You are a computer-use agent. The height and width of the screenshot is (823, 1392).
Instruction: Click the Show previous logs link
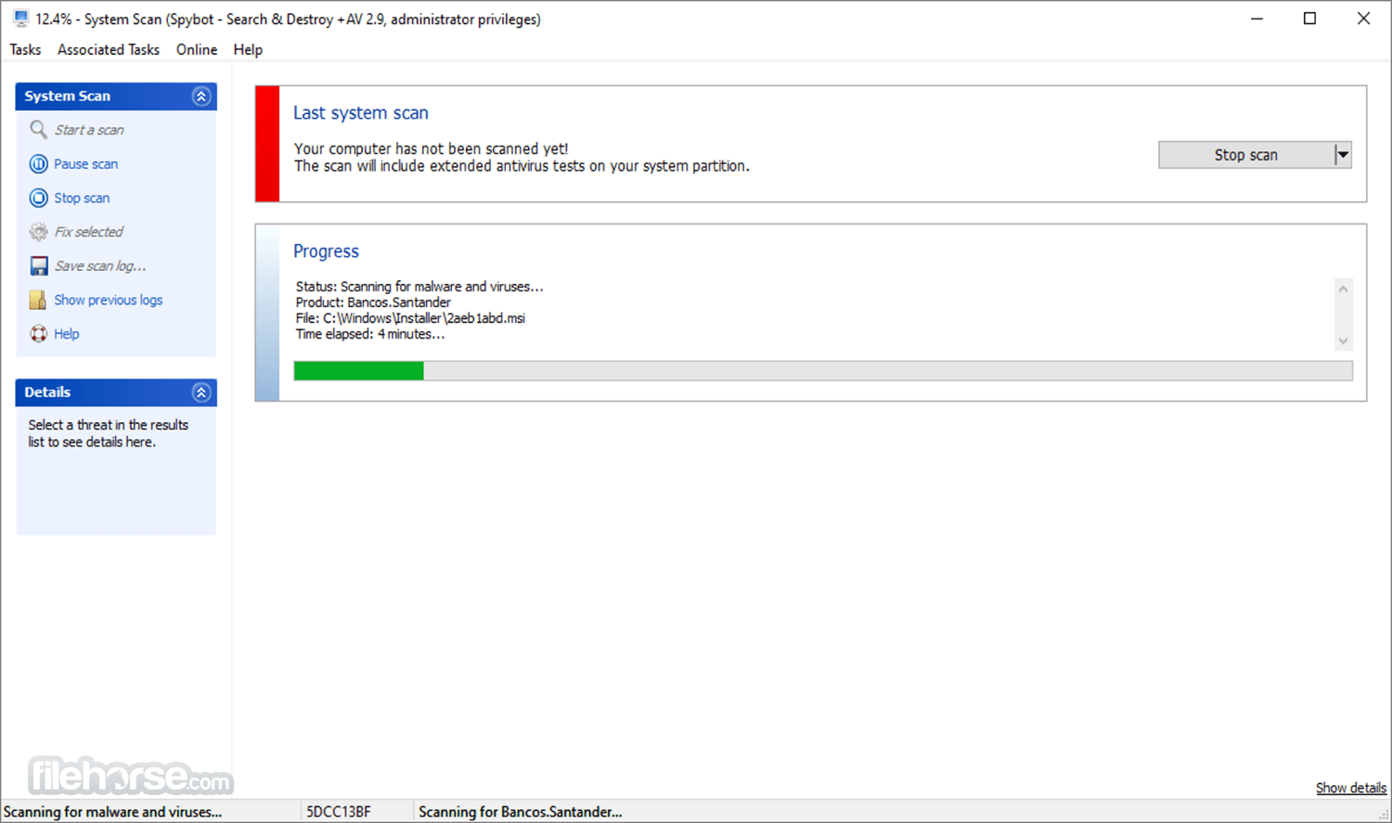pyautogui.click(x=108, y=300)
